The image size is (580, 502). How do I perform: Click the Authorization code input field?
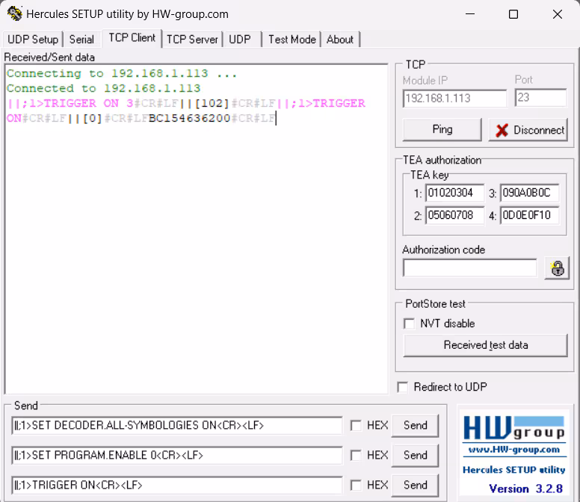coord(470,268)
